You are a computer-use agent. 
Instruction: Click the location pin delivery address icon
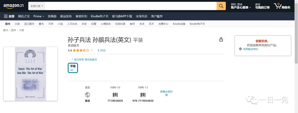[x=240, y=49]
